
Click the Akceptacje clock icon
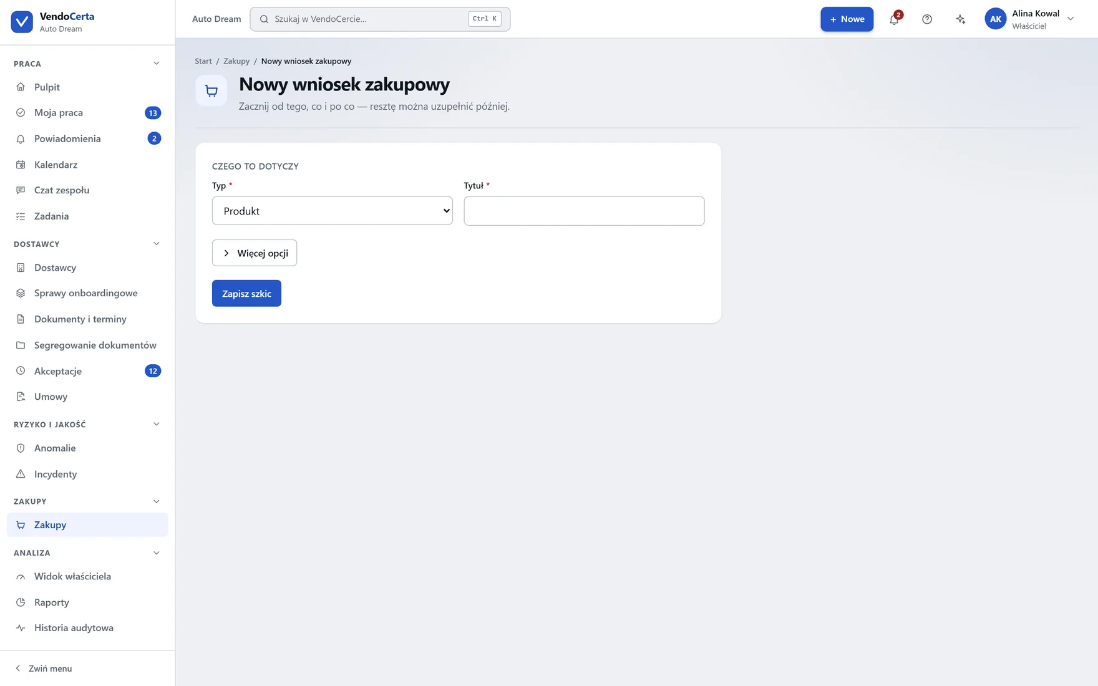coord(21,371)
